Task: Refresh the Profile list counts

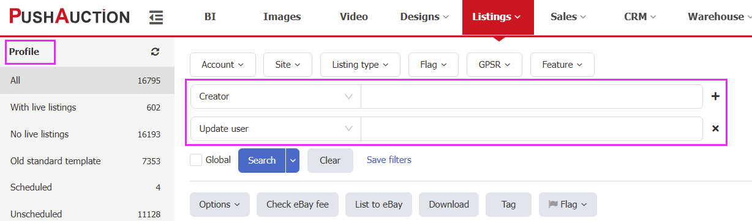Action: [155, 53]
